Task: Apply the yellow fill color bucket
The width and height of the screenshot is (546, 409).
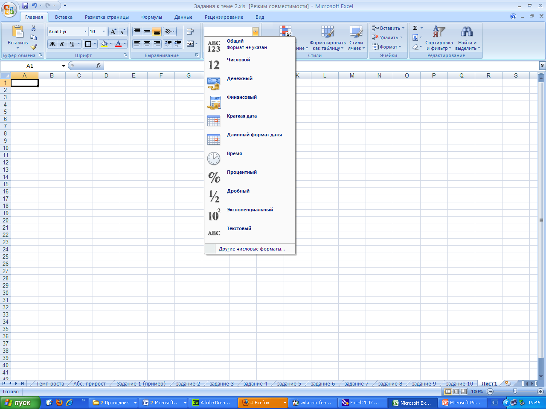Action: (x=104, y=43)
